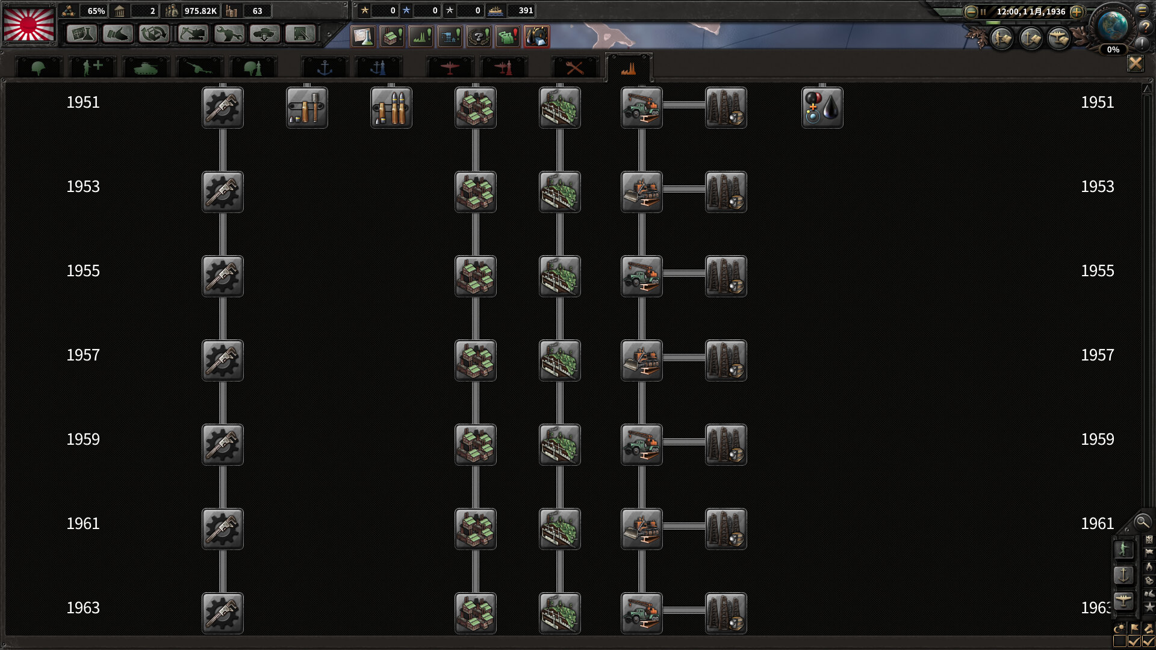This screenshot has height=650, width=1156.
Task: Decrease game speed with minus button
Action: 971,11
